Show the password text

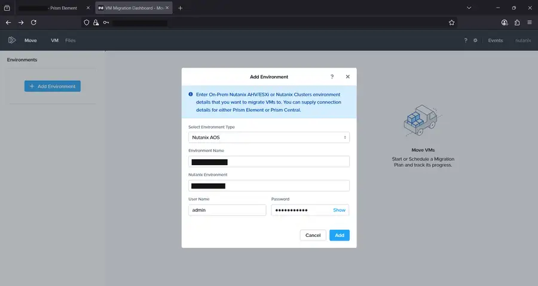tap(339, 210)
